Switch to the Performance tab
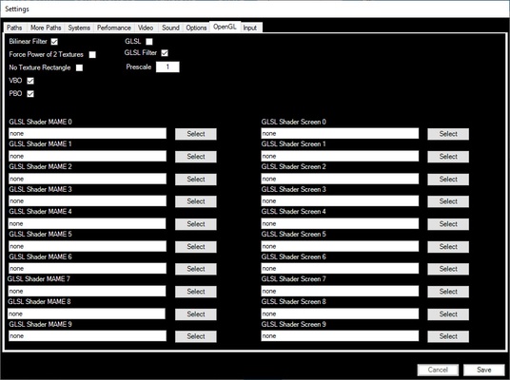Image resolution: width=510 pixels, height=380 pixels. tap(114, 28)
